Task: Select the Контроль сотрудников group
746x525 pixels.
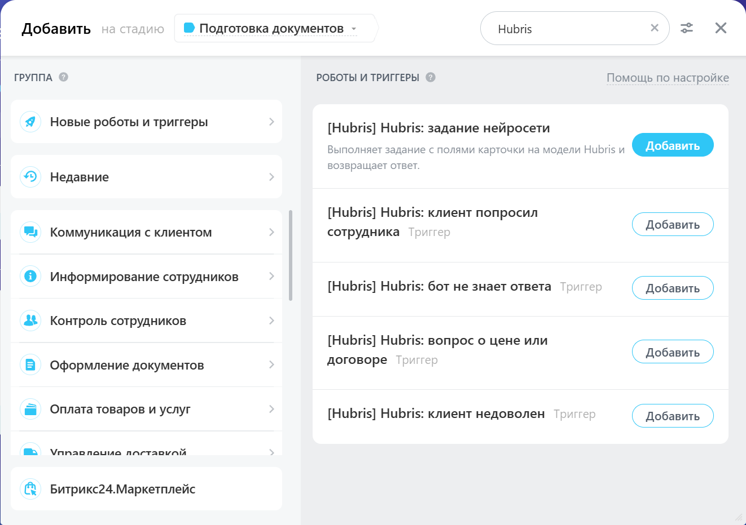Action: pyautogui.click(x=146, y=321)
